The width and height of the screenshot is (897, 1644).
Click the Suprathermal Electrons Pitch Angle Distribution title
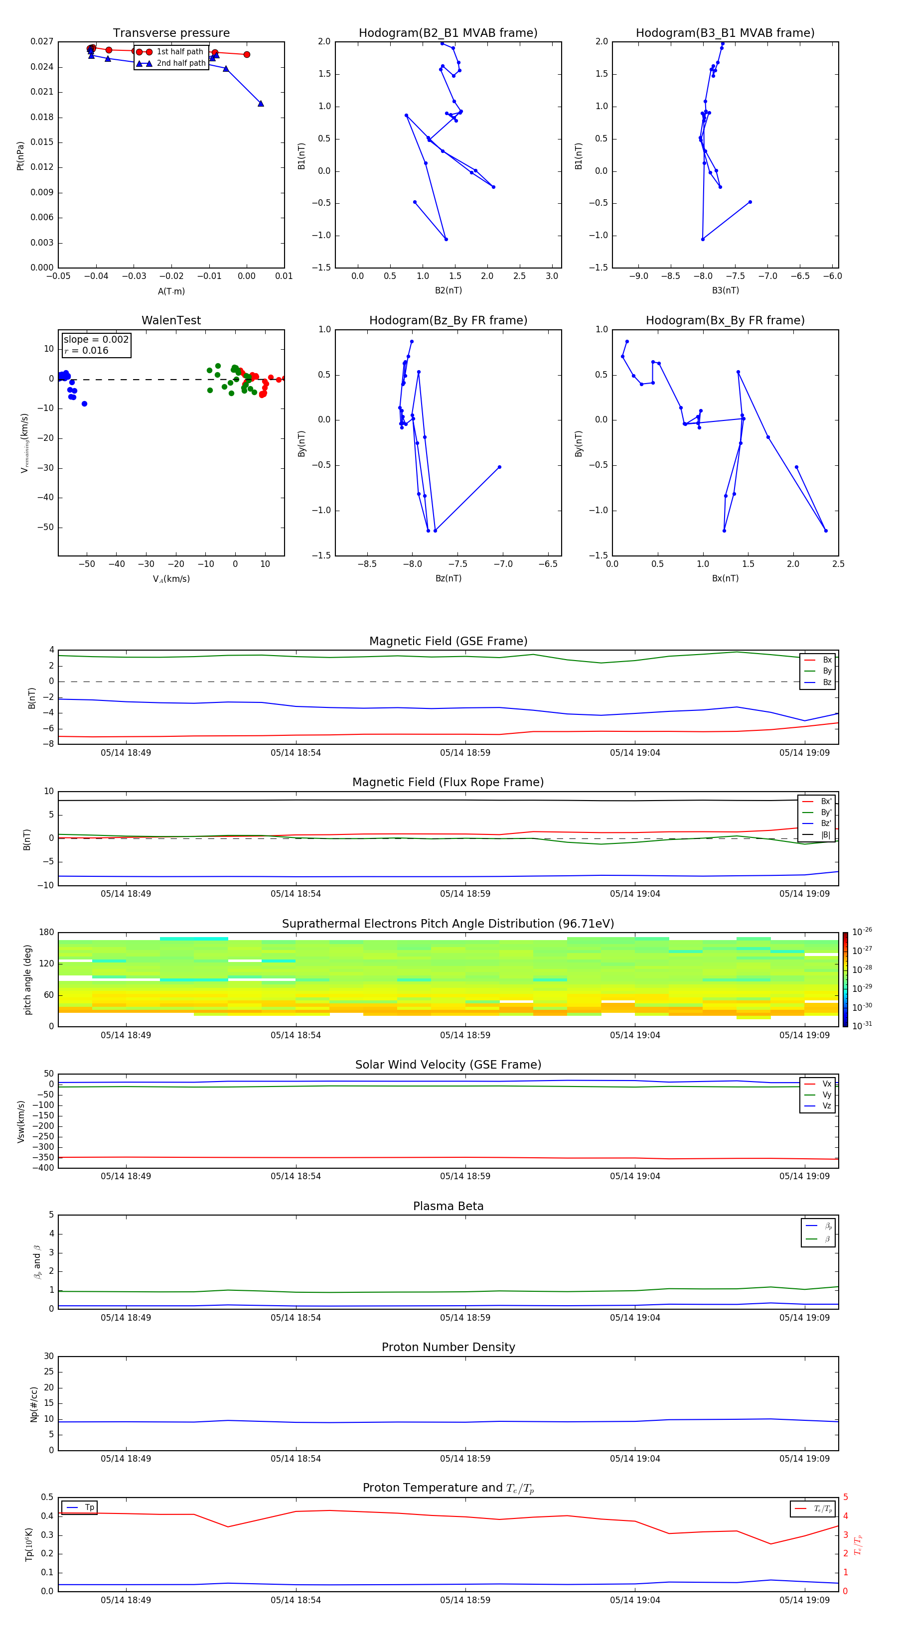tap(448, 924)
